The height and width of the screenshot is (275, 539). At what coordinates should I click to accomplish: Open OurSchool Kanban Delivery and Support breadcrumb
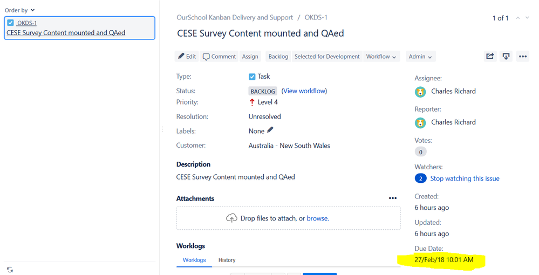pos(235,18)
